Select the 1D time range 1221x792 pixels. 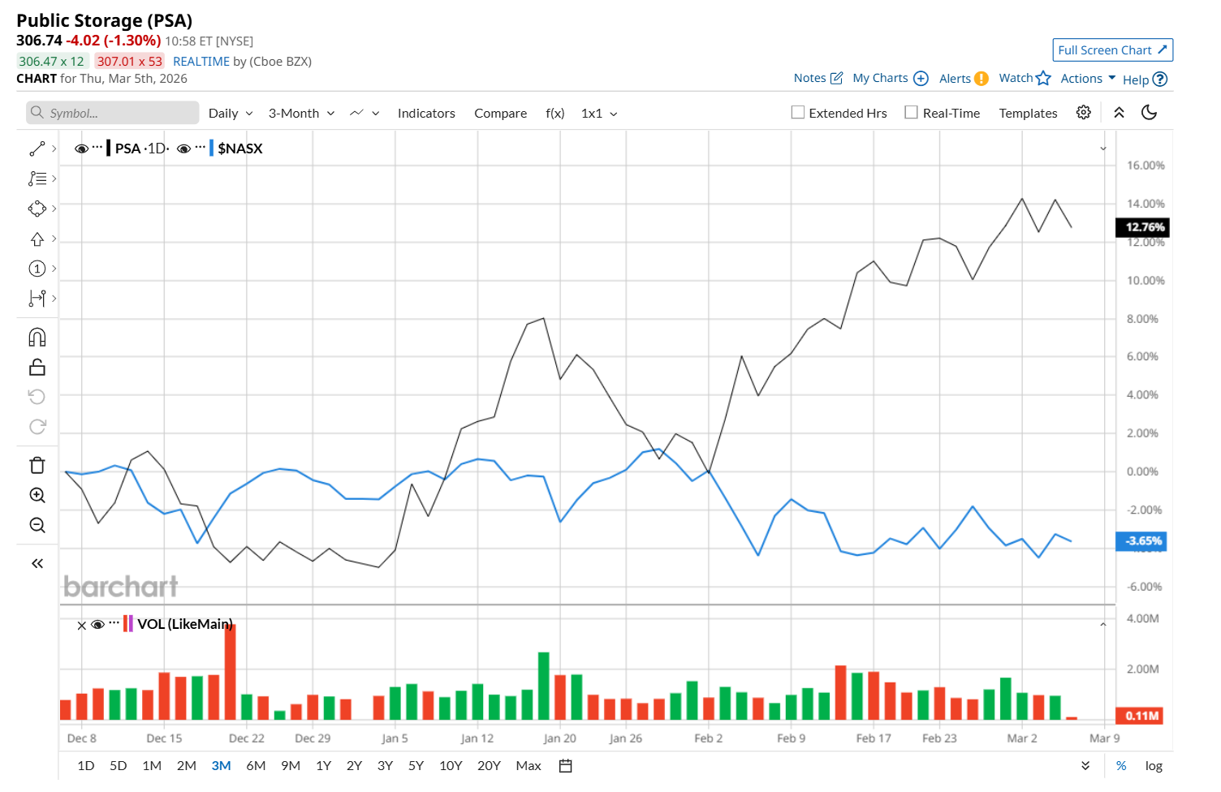click(85, 766)
